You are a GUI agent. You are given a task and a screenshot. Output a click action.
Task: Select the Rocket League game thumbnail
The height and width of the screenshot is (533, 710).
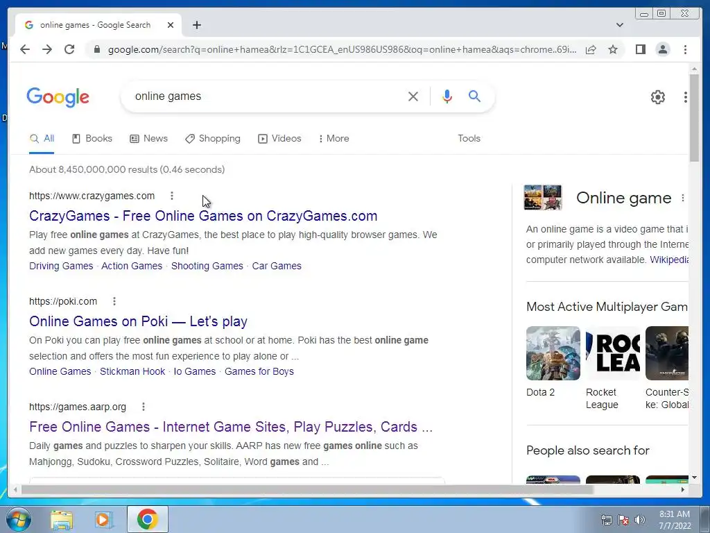click(613, 353)
